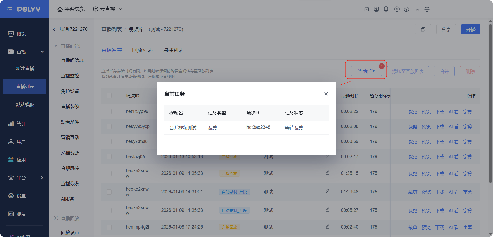
Task: Click 预览 link in the 00:02:08 row
Action: coord(426,127)
